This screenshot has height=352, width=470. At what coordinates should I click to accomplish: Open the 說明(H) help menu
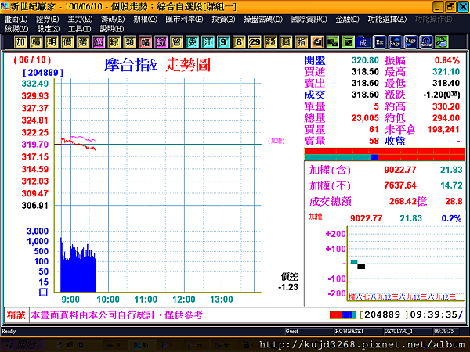[112, 29]
